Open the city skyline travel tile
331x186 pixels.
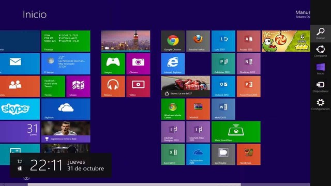[126, 41]
